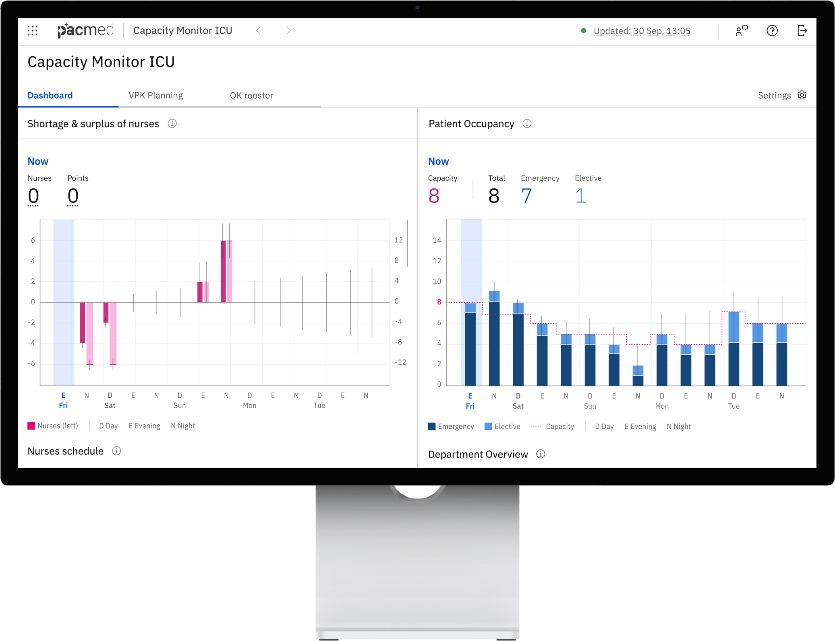Select the Dashboard tab

pyautogui.click(x=50, y=95)
